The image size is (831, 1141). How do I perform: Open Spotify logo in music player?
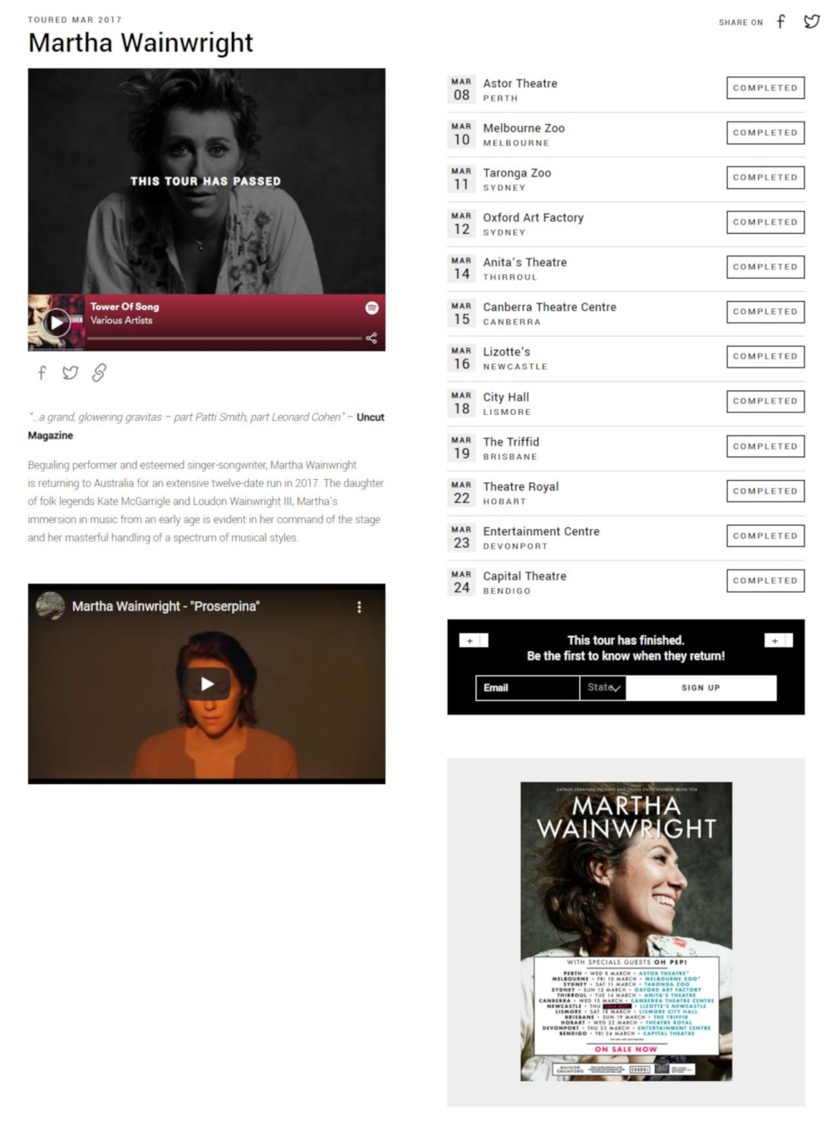(371, 308)
